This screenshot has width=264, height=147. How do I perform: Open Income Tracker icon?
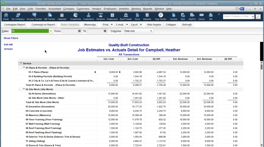[x=34, y=17]
